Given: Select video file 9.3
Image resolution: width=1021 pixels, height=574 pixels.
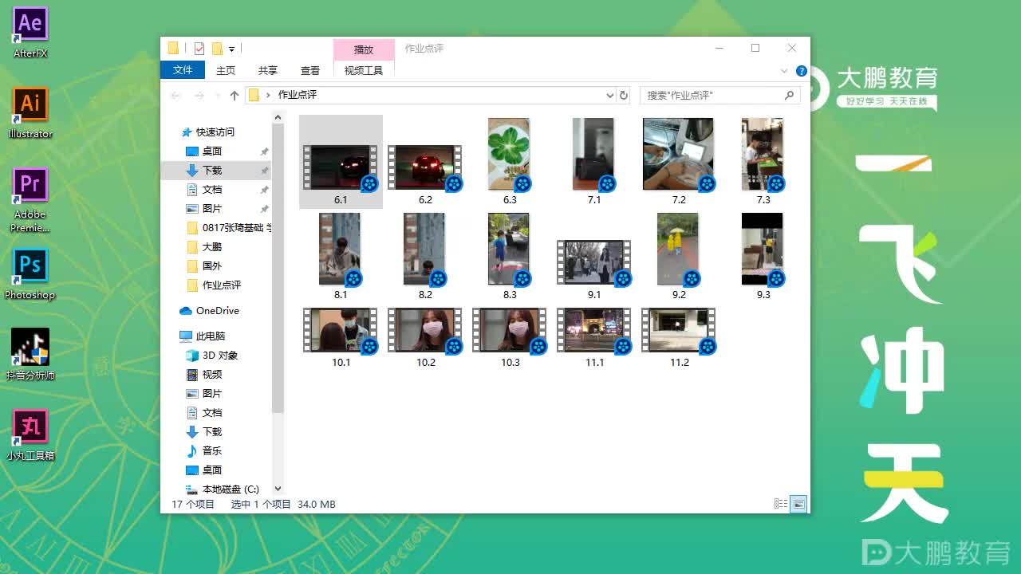Looking at the screenshot, I should pos(763,256).
